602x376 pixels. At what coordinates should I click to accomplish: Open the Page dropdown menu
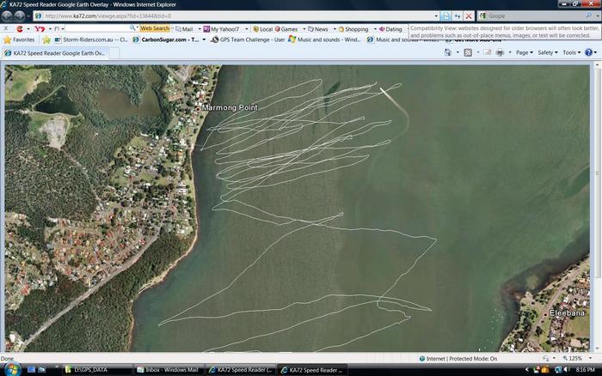pyautogui.click(x=524, y=52)
